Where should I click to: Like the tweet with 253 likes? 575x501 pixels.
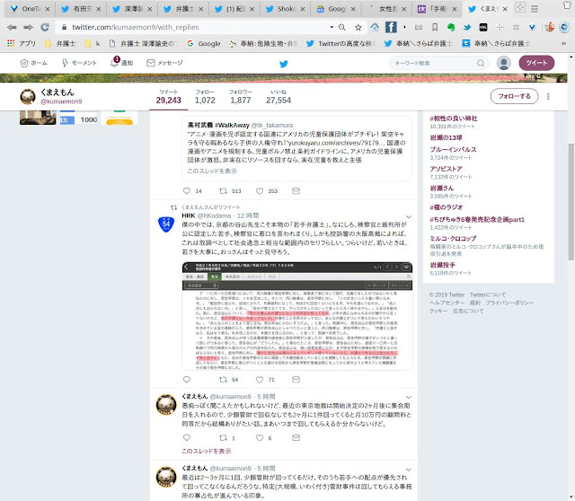pos(260,191)
